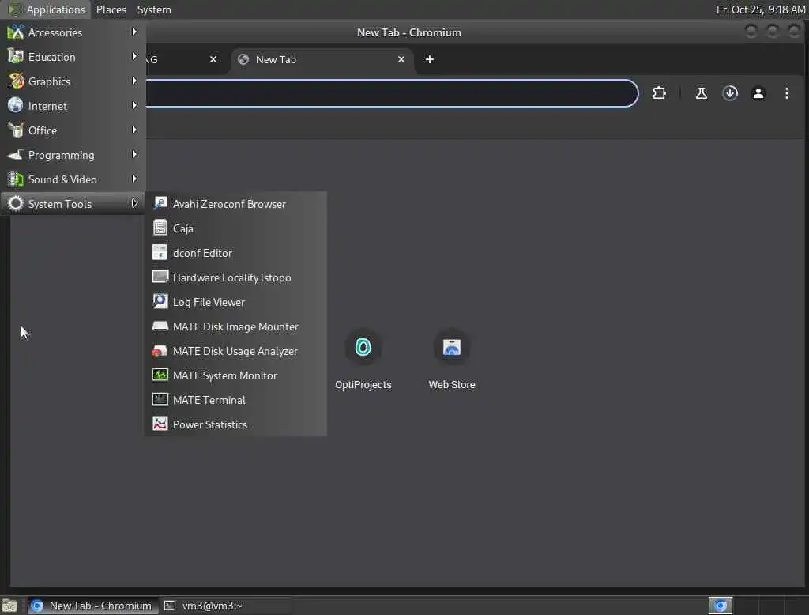Close the New Tab tab
The height and width of the screenshot is (615, 809).
[x=401, y=59]
